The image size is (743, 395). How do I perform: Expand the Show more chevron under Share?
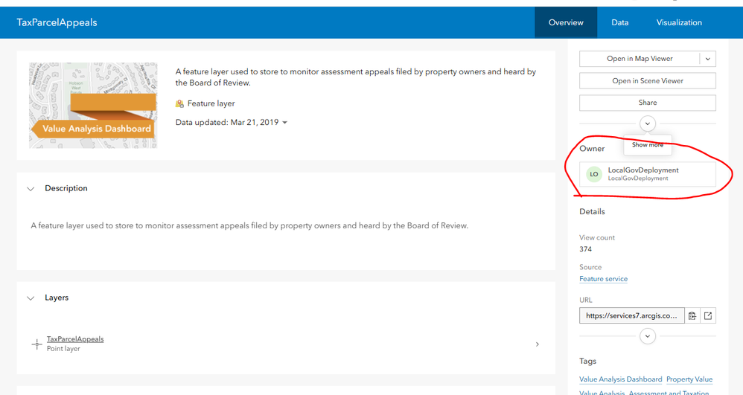647,123
